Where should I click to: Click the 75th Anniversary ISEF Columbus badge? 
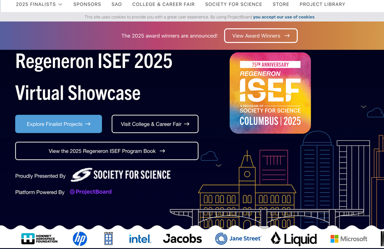[x=270, y=93]
